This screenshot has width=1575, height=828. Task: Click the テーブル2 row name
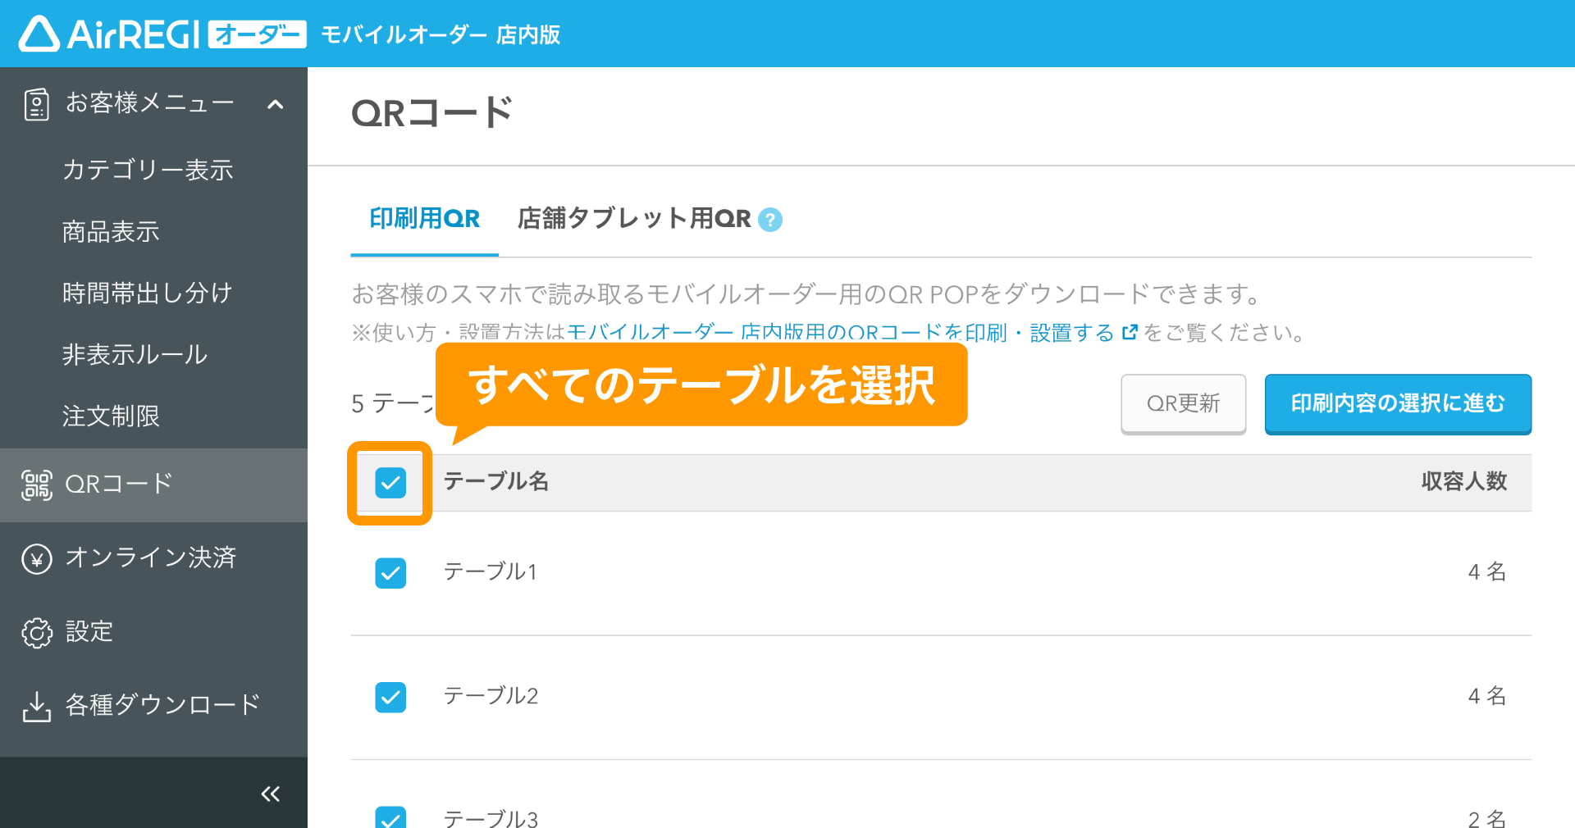[491, 695]
